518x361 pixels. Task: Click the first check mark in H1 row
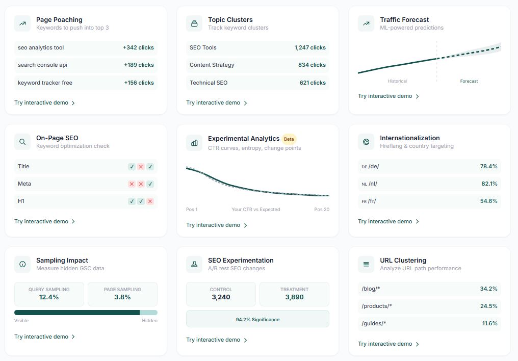pyautogui.click(x=132, y=201)
